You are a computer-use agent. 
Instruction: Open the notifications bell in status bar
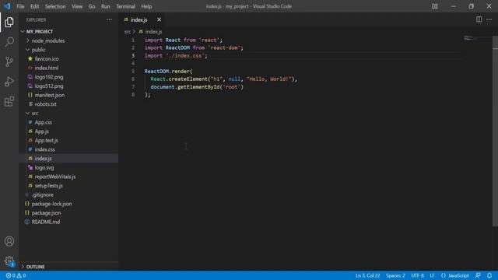489,275
